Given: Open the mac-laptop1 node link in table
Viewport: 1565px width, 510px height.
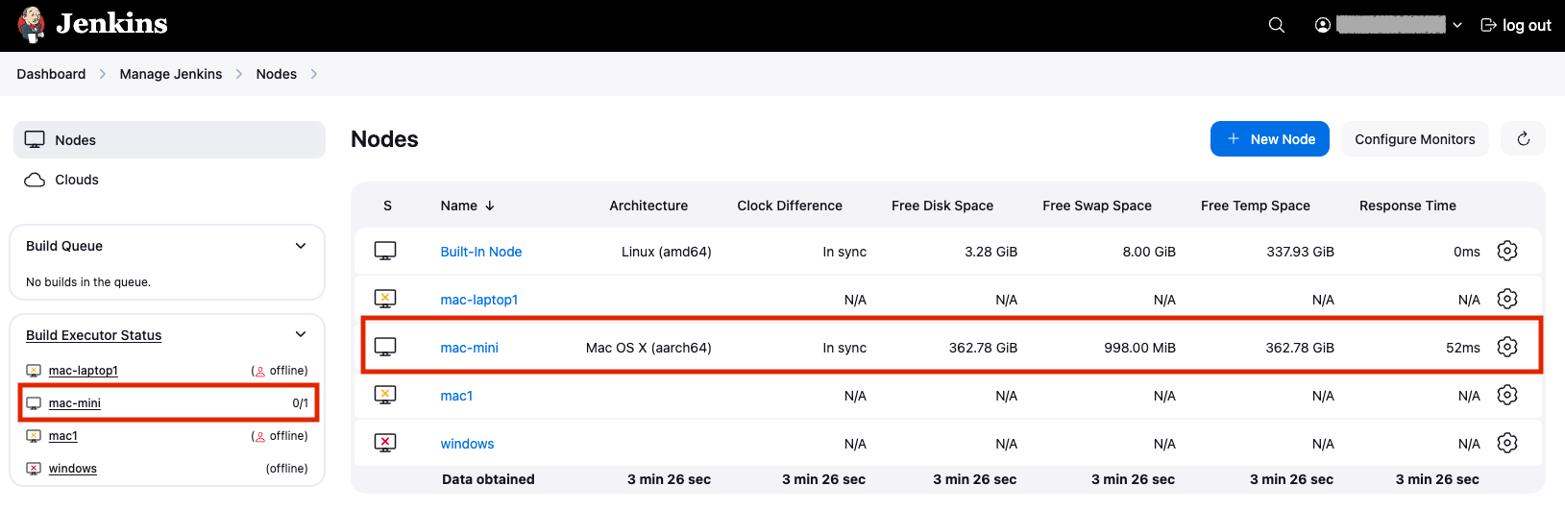Looking at the screenshot, I should pos(479,300).
